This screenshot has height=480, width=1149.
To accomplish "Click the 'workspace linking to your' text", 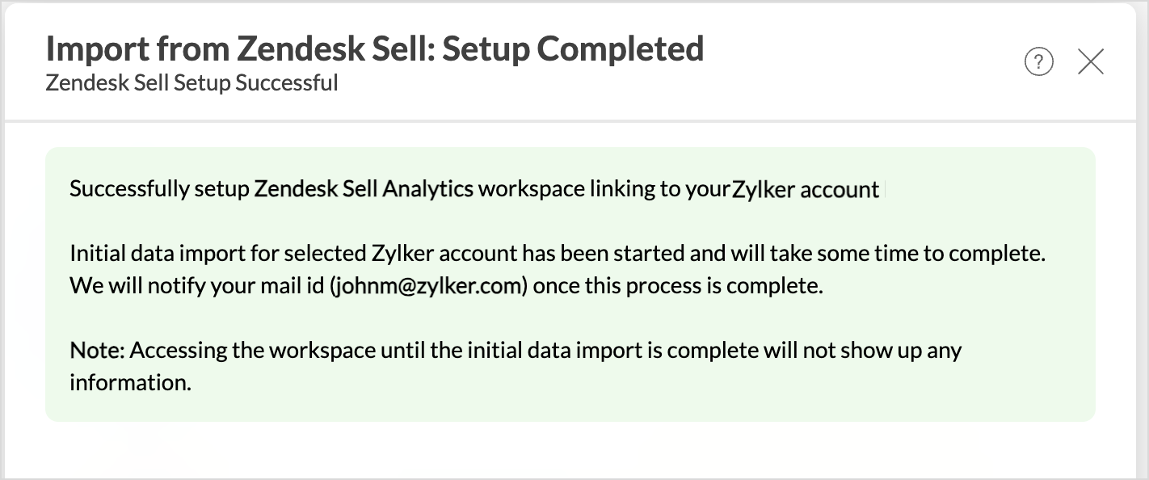I will 604,189.
